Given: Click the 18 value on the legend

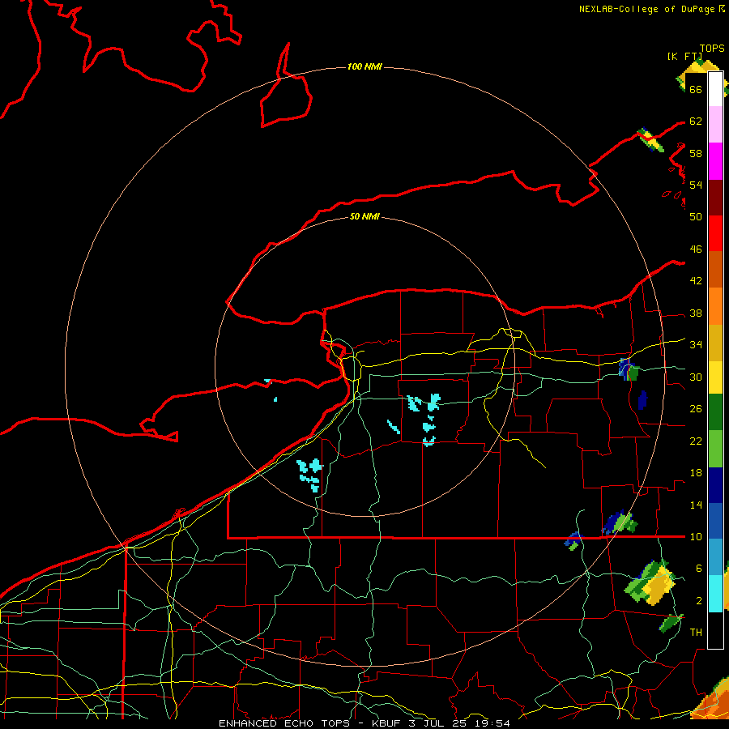Looking at the screenshot, I should pyautogui.click(x=696, y=473).
